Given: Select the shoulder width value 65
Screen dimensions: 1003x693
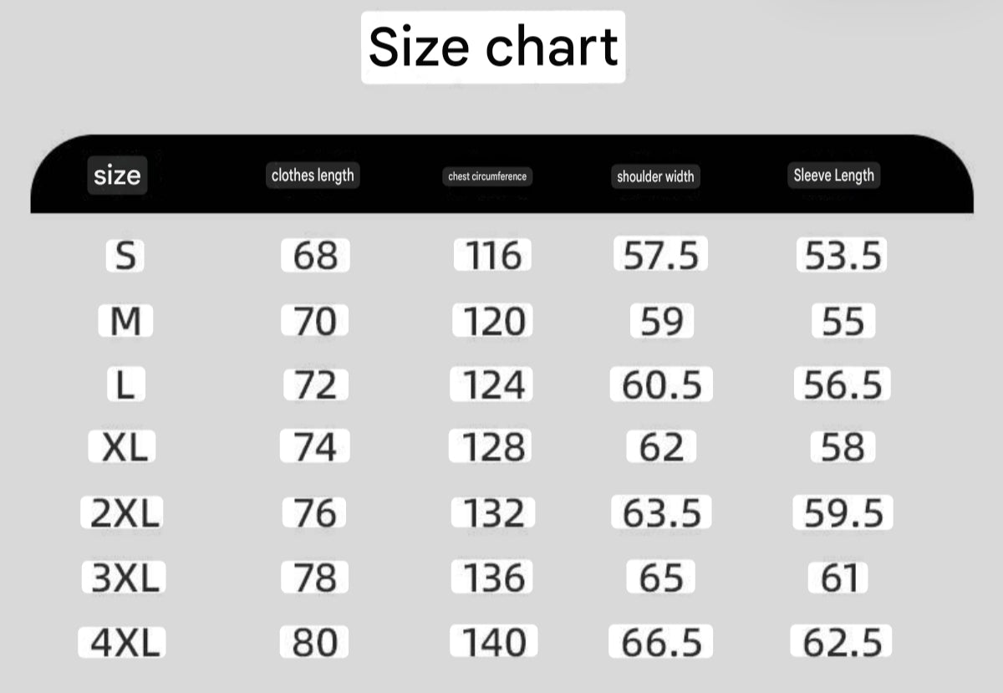Looking at the screenshot, I should pos(660,578).
